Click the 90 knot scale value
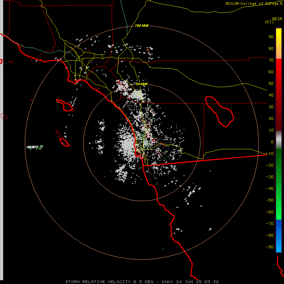The image size is (284, 284). (x=271, y=37)
